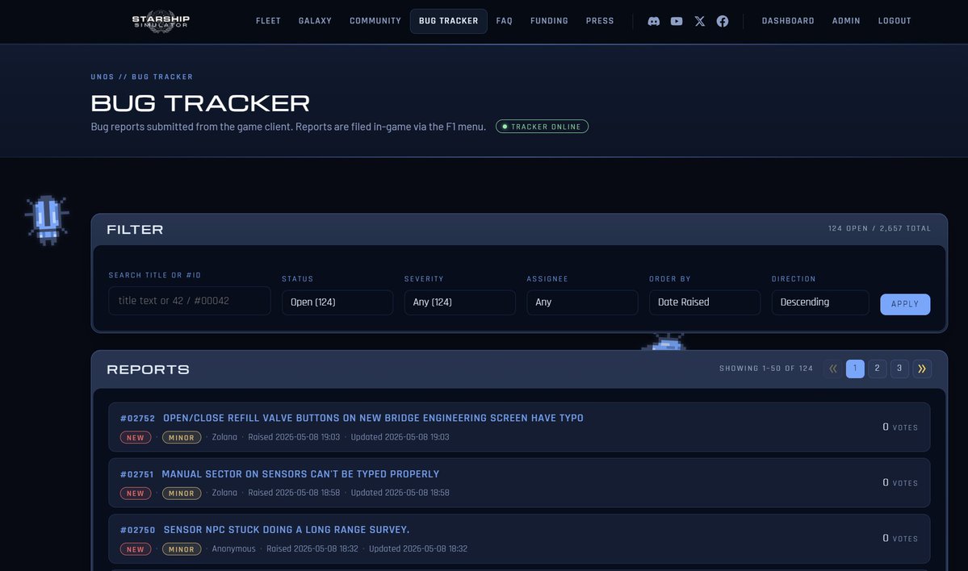Open report Sensor NPC stuck doing survey

[287, 530]
